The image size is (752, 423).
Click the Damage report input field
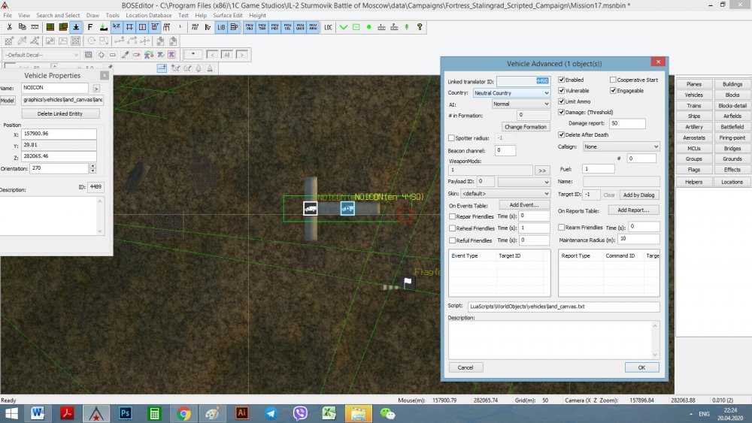point(628,123)
